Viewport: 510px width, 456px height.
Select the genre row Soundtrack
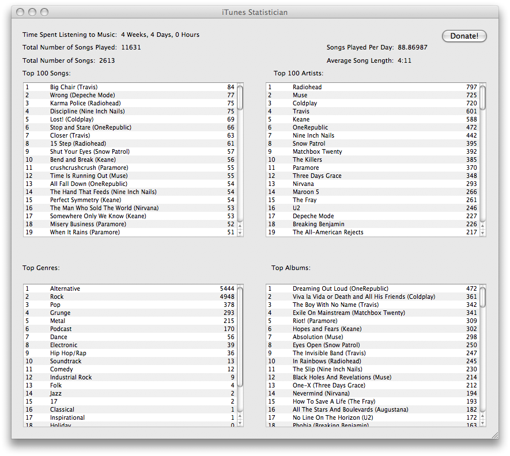130,361
